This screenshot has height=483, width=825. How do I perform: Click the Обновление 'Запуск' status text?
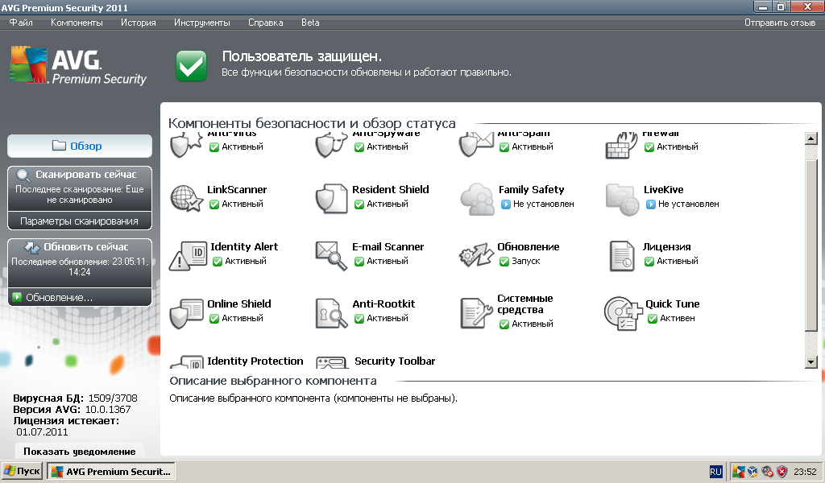(x=525, y=261)
